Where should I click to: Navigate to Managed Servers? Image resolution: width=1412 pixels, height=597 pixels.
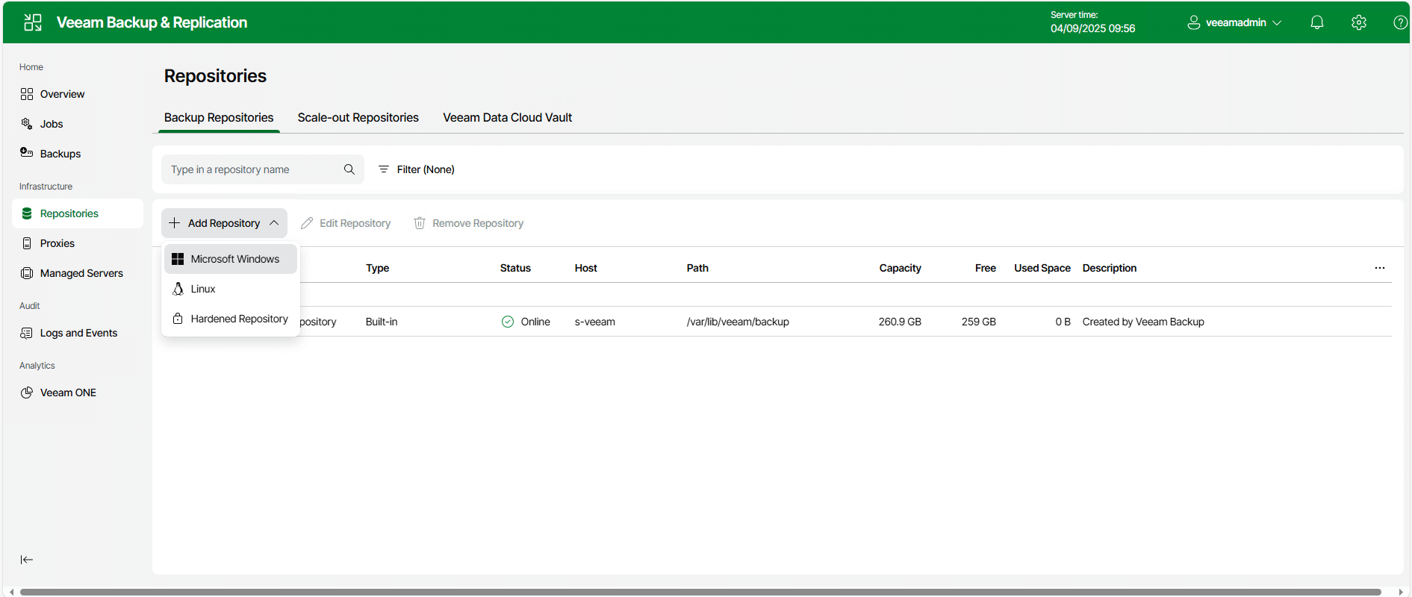click(x=81, y=273)
